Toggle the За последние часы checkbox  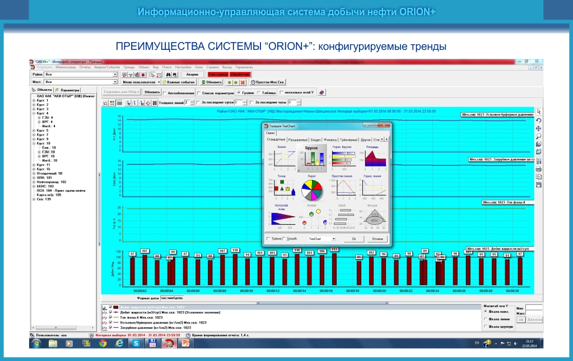tap(252, 103)
